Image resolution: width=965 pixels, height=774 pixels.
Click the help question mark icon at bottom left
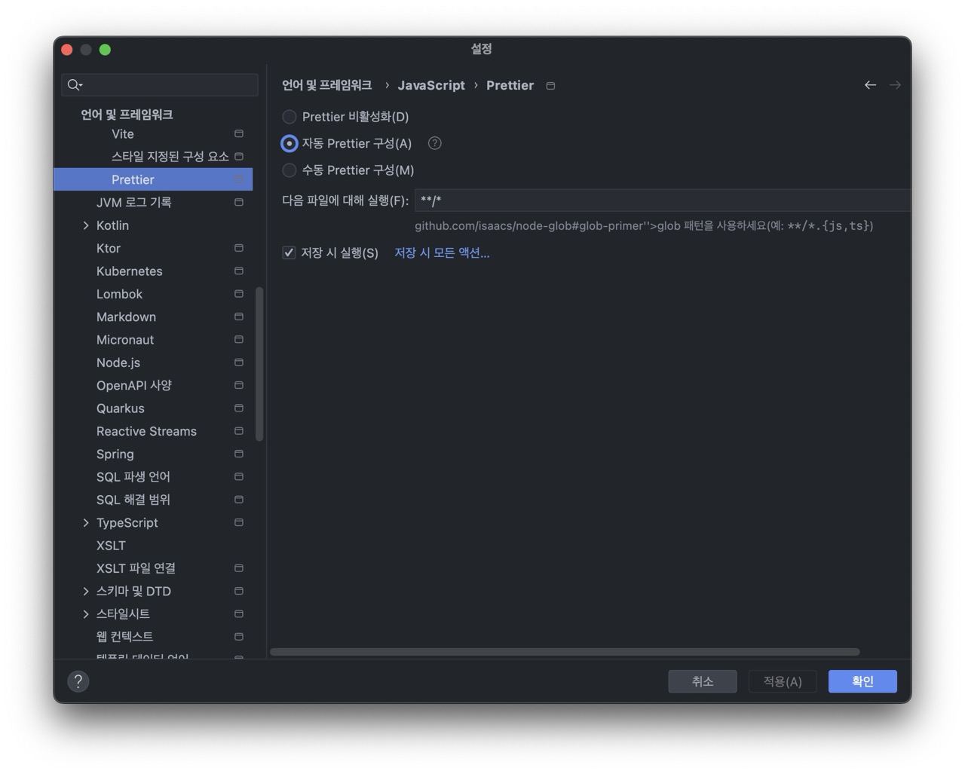tap(78, 681)
